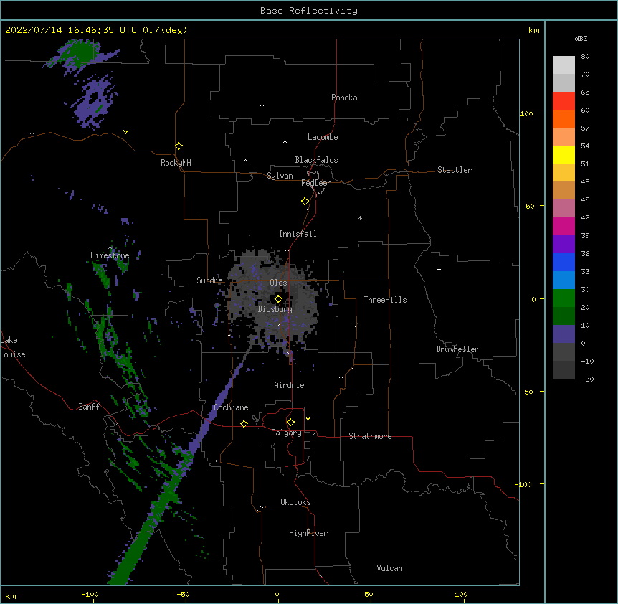The height and width of the screenshot is (604, 618).
Task: Click the Calgary city label
Action: (286, 433)
